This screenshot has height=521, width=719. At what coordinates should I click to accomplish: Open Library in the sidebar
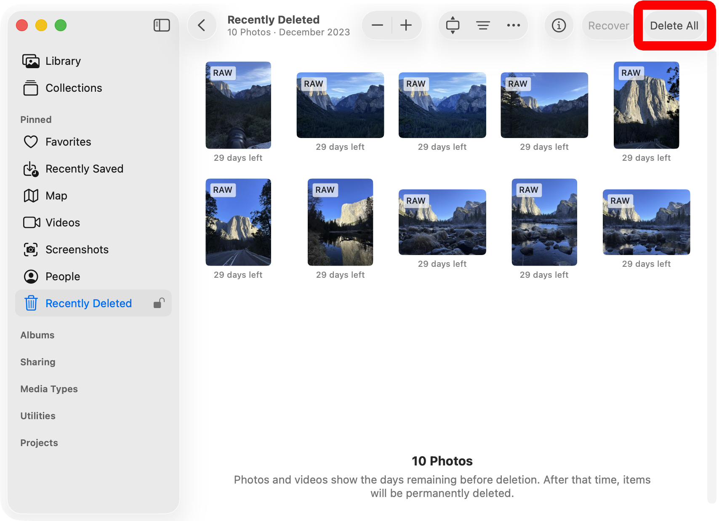pos(63,61)
